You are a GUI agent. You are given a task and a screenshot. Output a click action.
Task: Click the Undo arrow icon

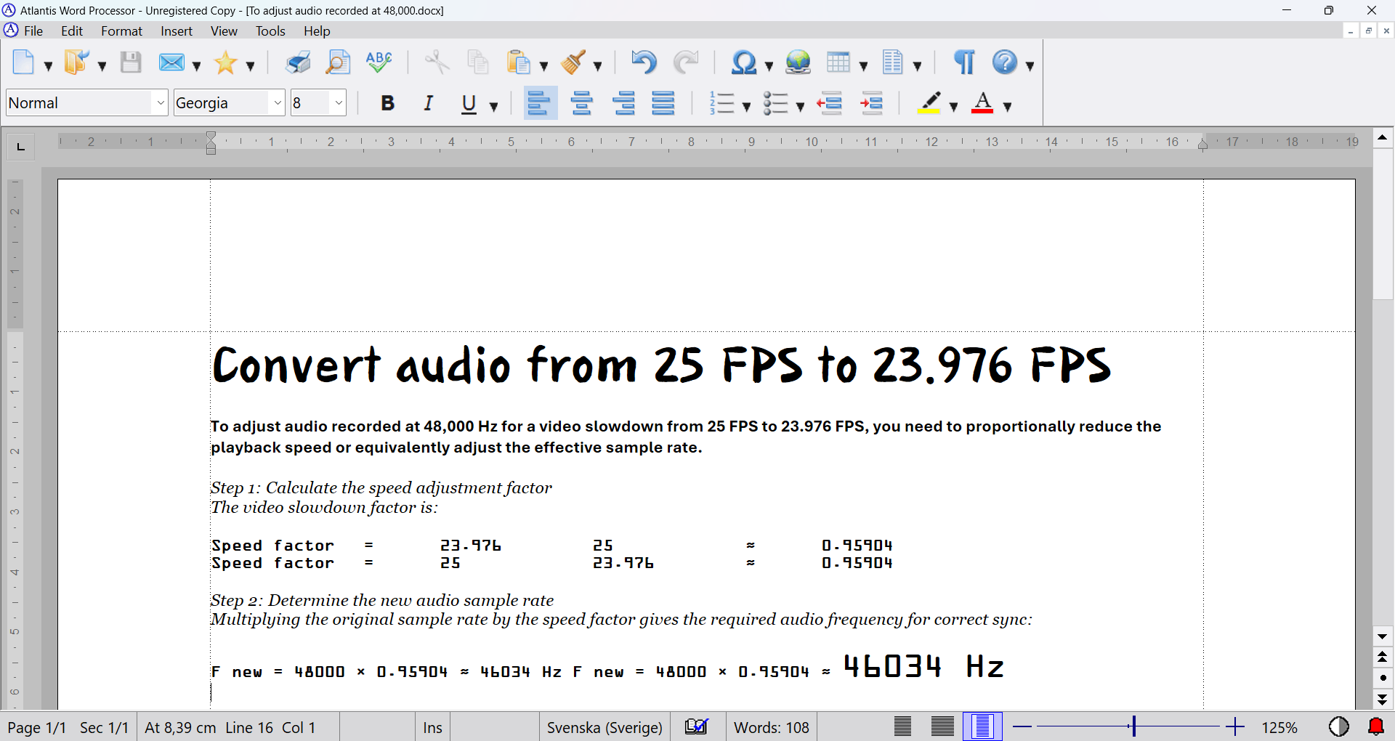pos(643,63)
